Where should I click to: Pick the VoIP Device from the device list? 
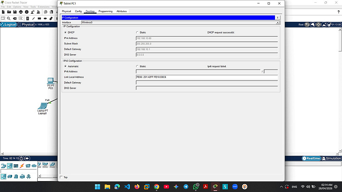coord(45,165)
